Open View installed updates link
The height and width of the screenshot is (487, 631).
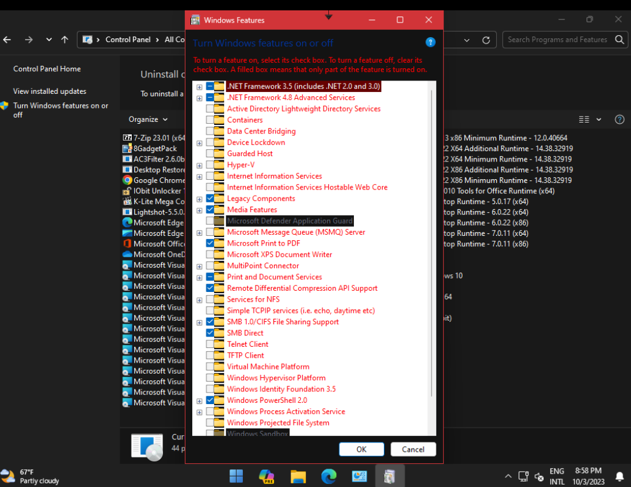49,91
